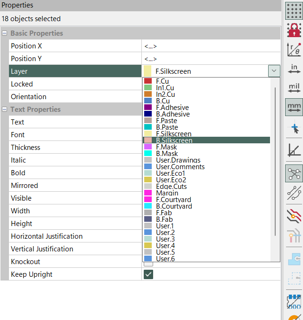The height and width of the screenshot is (320, 303).
Task: Uncheck the Keep Upright checkbox
Action: [148, 274]
